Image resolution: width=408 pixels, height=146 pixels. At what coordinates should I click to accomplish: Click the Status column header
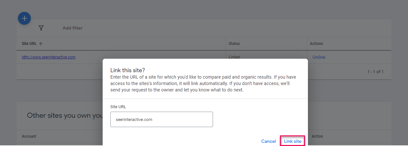(234, 44)
